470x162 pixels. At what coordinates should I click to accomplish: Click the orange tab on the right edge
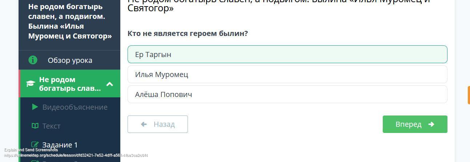pyautogui.click(x=468, y=95)
